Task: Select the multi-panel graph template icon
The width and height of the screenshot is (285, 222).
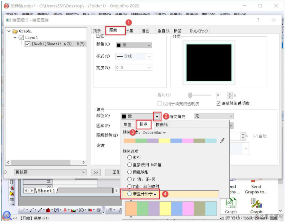Action: click(57, 210)
